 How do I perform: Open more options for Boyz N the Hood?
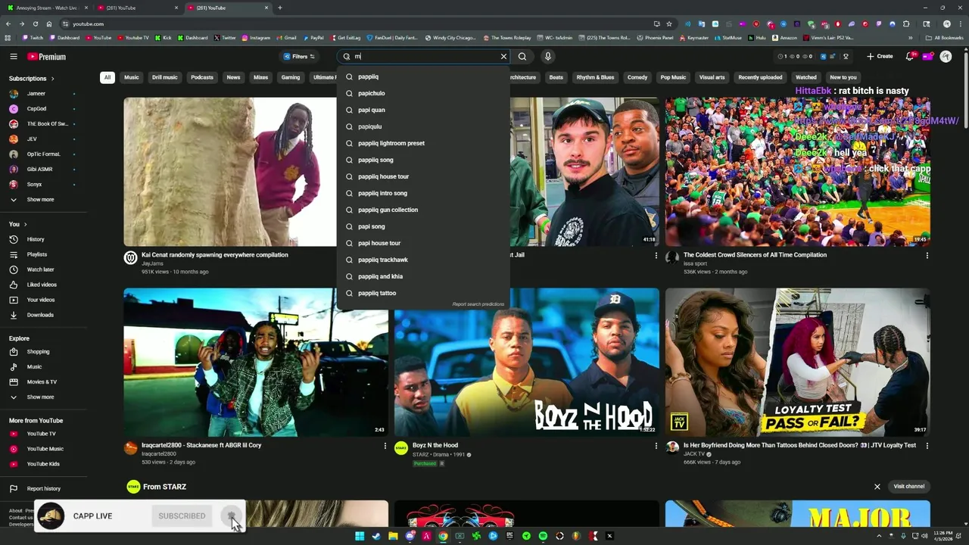[656, 446]
